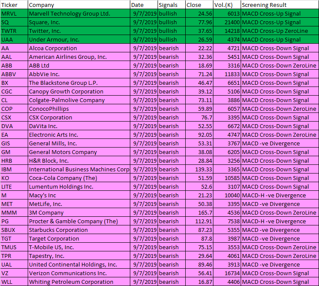Click the Signals column header
Viewport: 319px width, 286px height.
tap(171, 5)
